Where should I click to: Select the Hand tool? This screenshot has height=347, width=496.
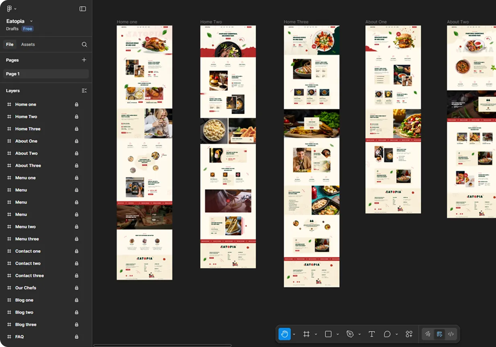coord(285,334)
